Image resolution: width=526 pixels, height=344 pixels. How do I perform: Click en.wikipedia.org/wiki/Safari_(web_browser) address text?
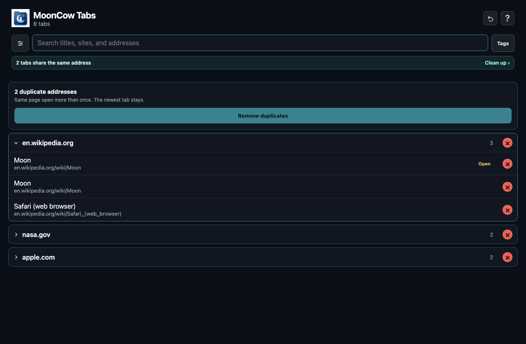68,214
